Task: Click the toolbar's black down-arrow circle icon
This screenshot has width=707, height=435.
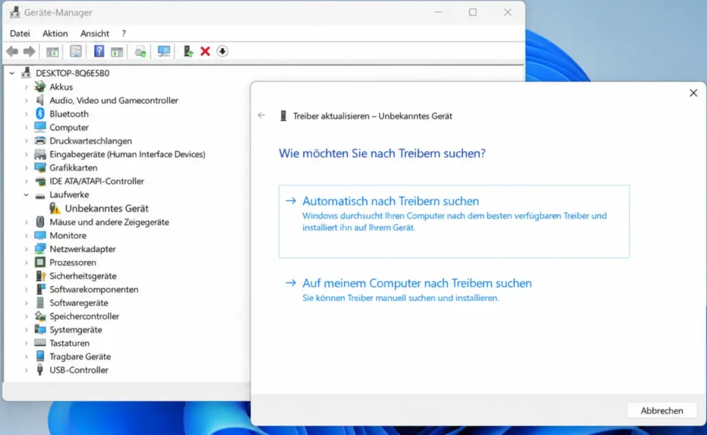Action: [222, 51]
